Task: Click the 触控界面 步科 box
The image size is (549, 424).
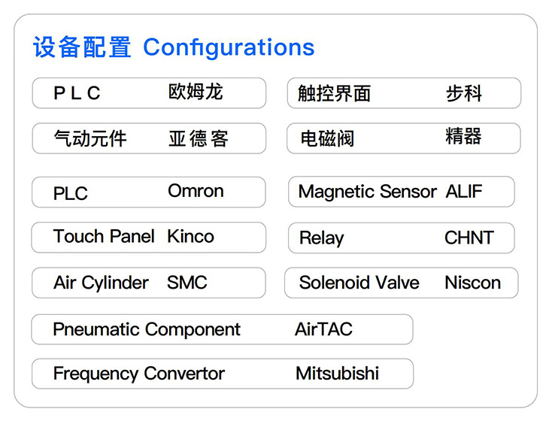Action: pyautogui.click(x=404, y=94)
